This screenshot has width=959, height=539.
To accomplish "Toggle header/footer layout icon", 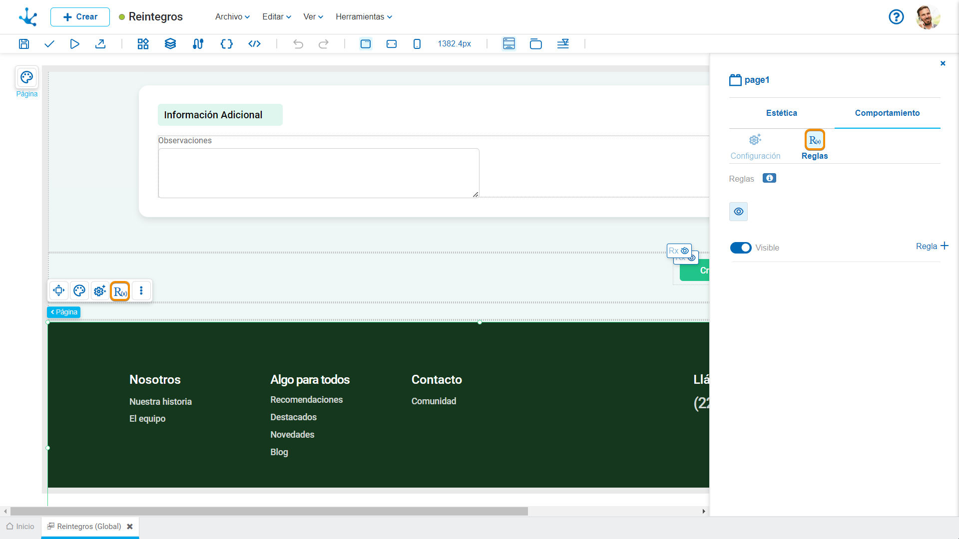I will tap(509, 44).
